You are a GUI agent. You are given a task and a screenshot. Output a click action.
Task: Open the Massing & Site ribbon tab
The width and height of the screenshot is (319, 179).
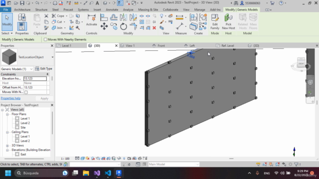[148, 9]
